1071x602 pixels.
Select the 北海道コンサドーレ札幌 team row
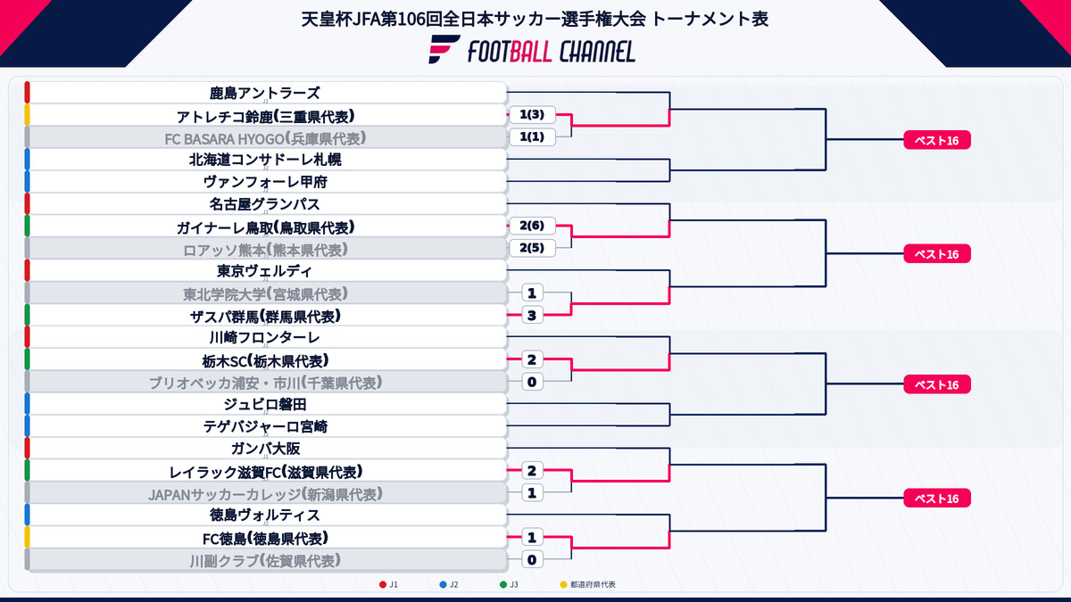[x=266, y=160]
